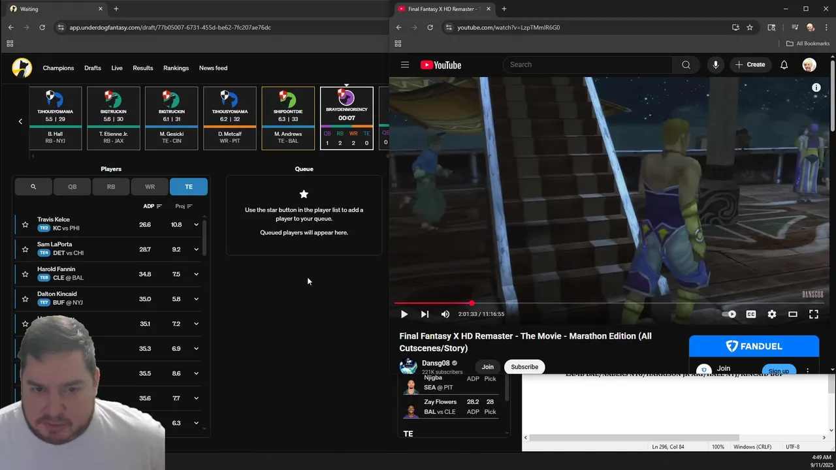Star Dalton Kincaid to queue
The image size is (836, 470).
25,299
